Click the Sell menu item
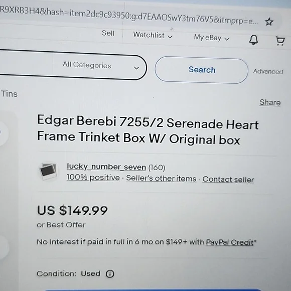Screen dimensions: 291x291 point(108,34)
